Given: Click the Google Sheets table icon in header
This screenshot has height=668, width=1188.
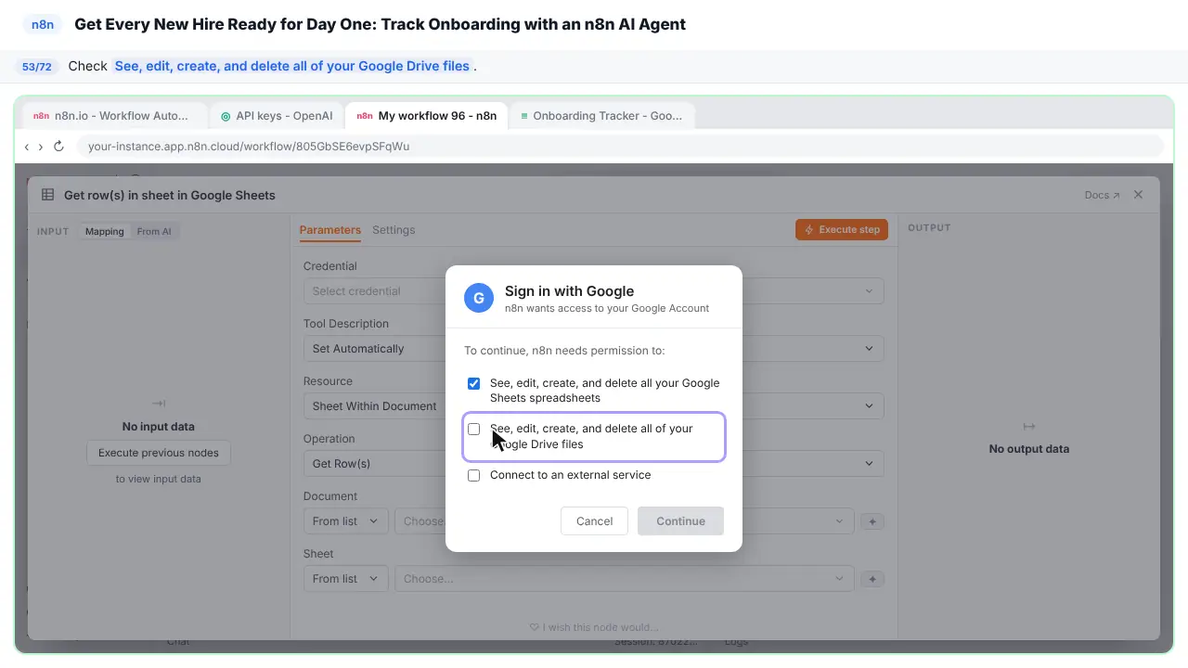Looking at the screenshot, I should pos(47,195).
